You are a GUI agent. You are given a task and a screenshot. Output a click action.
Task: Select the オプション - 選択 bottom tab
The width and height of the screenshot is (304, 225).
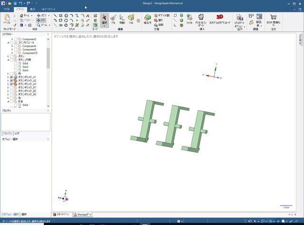[x=10, y=215]
